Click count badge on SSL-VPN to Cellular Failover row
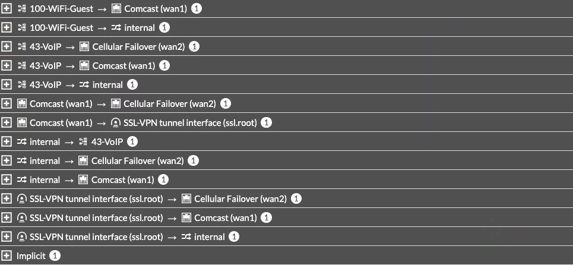The width and height of the screenshot is (573, 265). [297, 199]
